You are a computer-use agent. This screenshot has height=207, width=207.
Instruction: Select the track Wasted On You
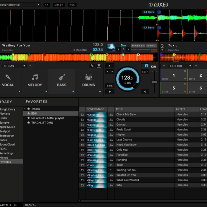126,175
